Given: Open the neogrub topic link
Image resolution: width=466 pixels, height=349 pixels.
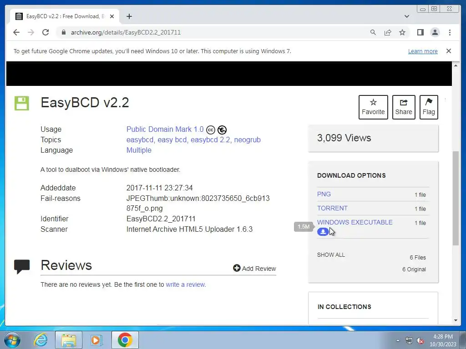Looking at the screenshot, I should (x=247, y=140).
